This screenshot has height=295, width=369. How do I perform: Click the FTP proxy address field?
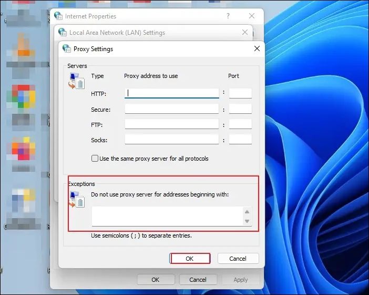pyautogui.click(x=171, y=124)
